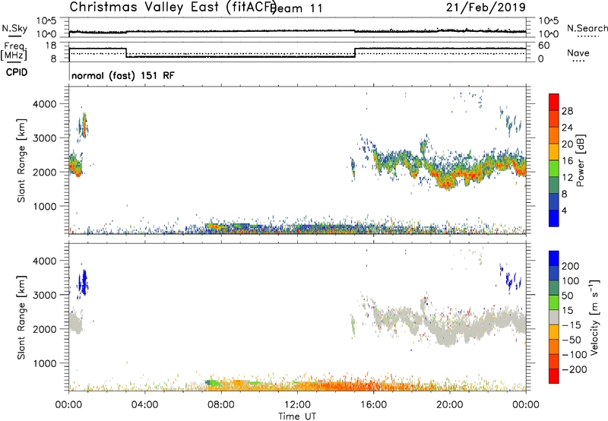The image size is (608, 421).
Task: Click the "18" tick on the frequency axis
Action: (50, 46)
